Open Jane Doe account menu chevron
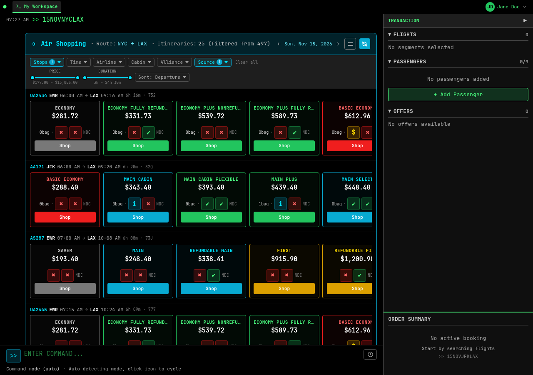The image size is (533, 375). click(524, 7)
